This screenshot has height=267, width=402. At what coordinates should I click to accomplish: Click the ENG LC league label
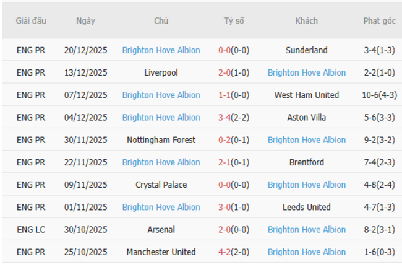click(x=31, y=229)
